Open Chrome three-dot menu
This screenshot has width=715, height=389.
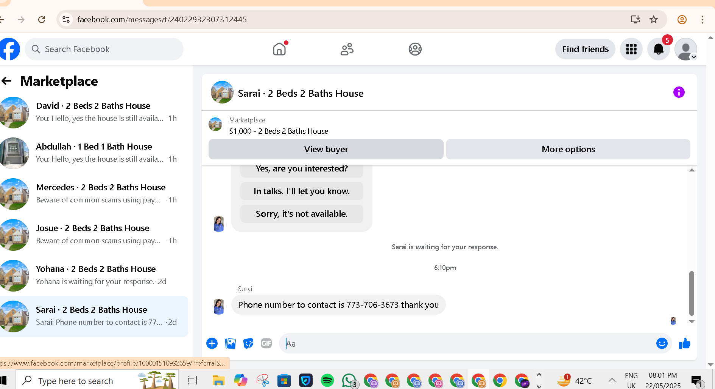tap(703, 20)
